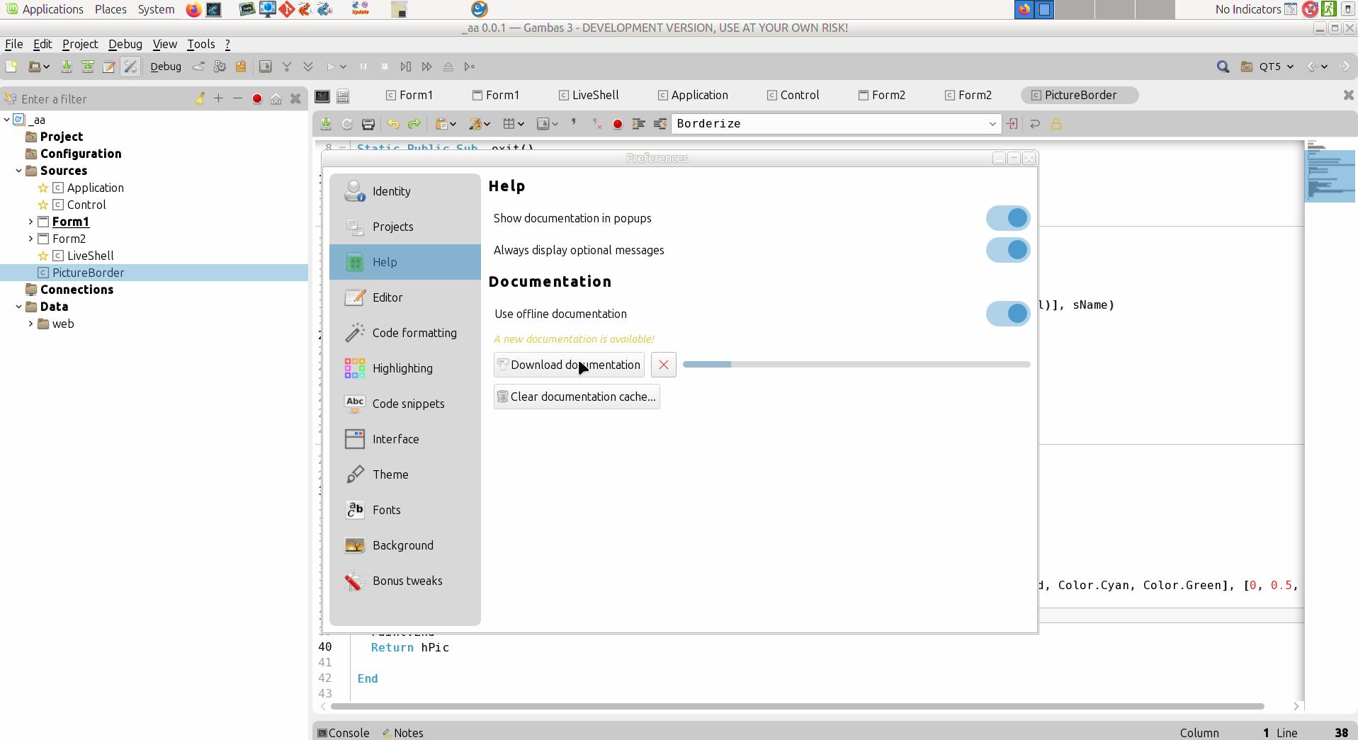
Task: Expand the Form2 tree node
Action: [x=30, y=239]
